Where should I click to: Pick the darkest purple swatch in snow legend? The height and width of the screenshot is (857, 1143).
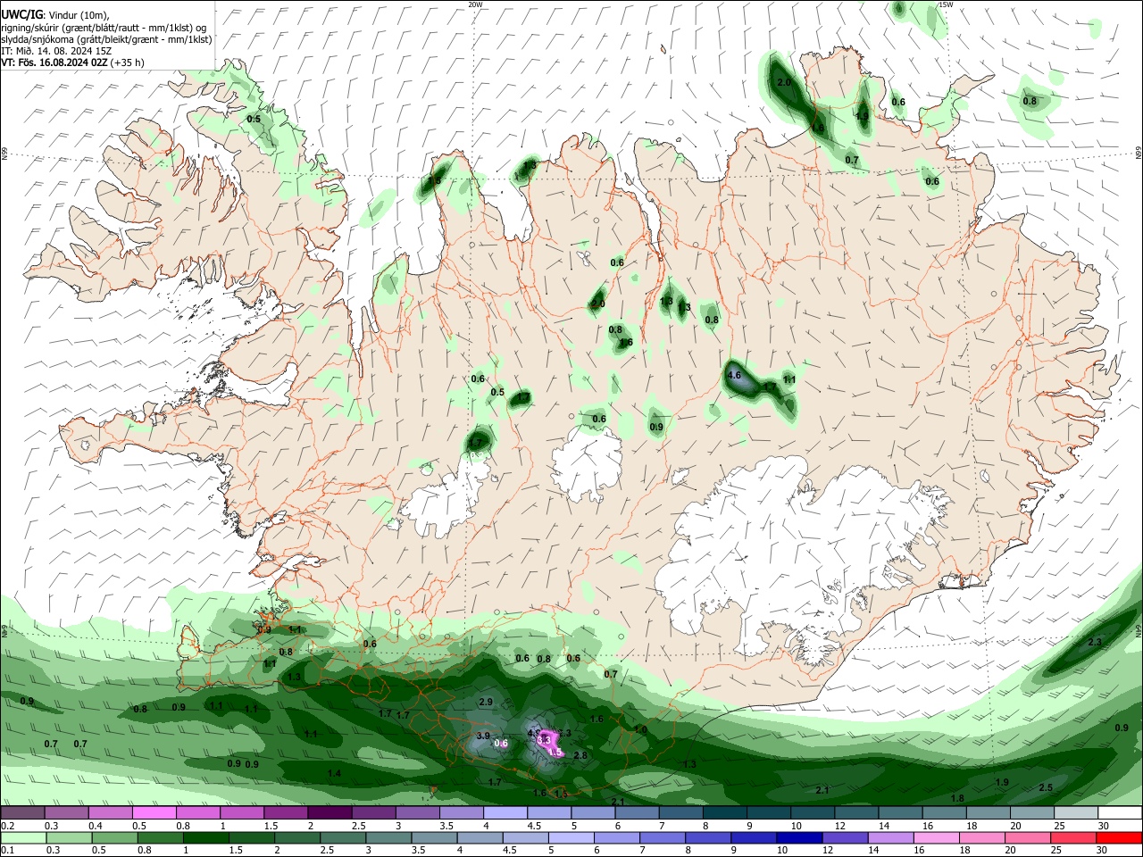point(330,813)
